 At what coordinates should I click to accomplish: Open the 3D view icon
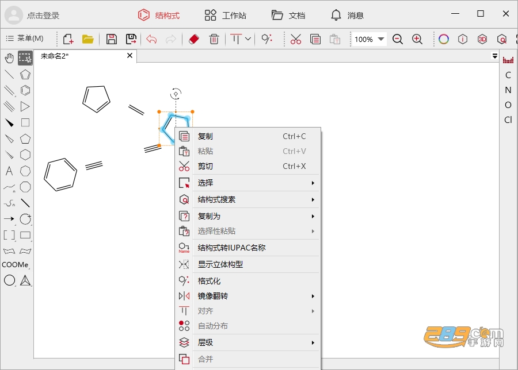482,39
